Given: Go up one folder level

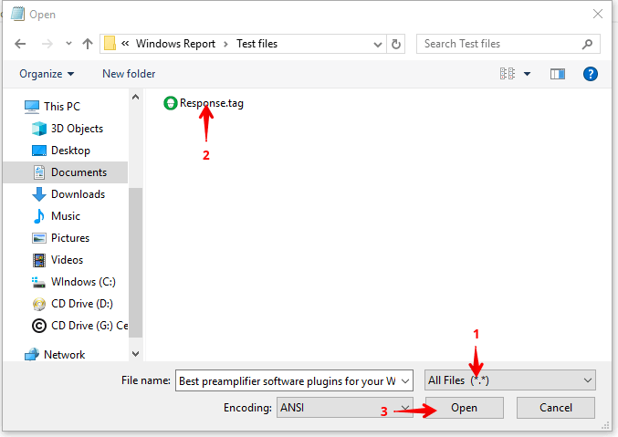Looking at the screenshot, I should 88,44.
